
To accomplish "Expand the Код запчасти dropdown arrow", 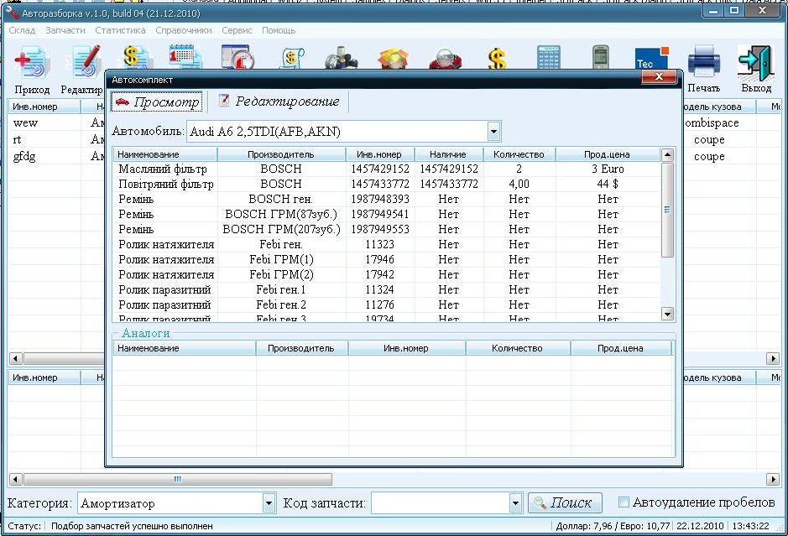I will [515, 503].
